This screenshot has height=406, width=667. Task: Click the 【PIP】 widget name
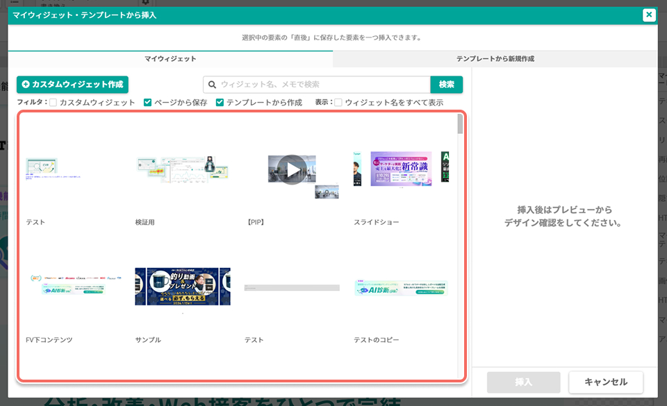coord(256,222)
